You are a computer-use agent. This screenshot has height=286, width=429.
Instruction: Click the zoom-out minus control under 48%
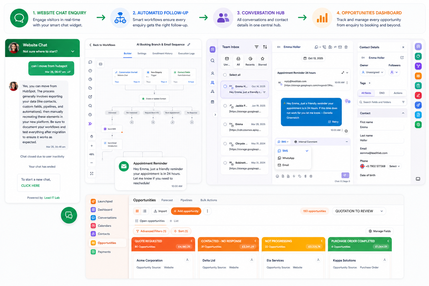[92, 163]
